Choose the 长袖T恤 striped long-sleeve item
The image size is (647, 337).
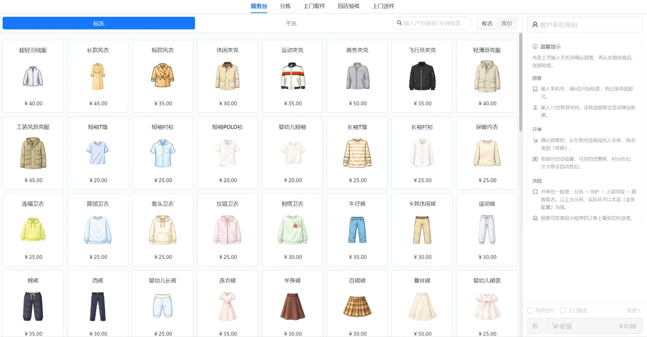pyautogui.click(x=357, y=153)
